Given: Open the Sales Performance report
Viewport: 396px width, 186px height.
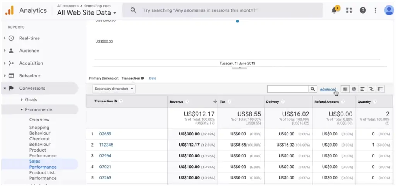Looking at the screenshot, I should (43, 164).
